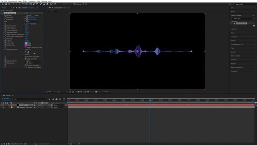257x145 pixels.
Task: Open the Layer menu
Action: click(20, 1)
